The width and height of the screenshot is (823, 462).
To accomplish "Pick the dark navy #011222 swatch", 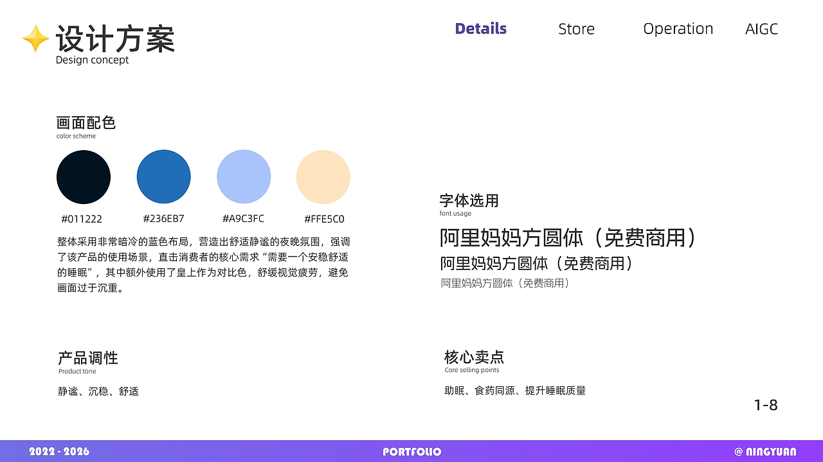I will pos(84,177).
